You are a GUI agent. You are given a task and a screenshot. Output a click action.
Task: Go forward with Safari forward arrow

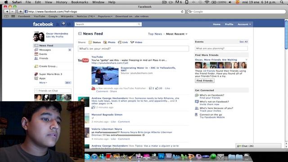pyautogui.click(x=12, y=12)
